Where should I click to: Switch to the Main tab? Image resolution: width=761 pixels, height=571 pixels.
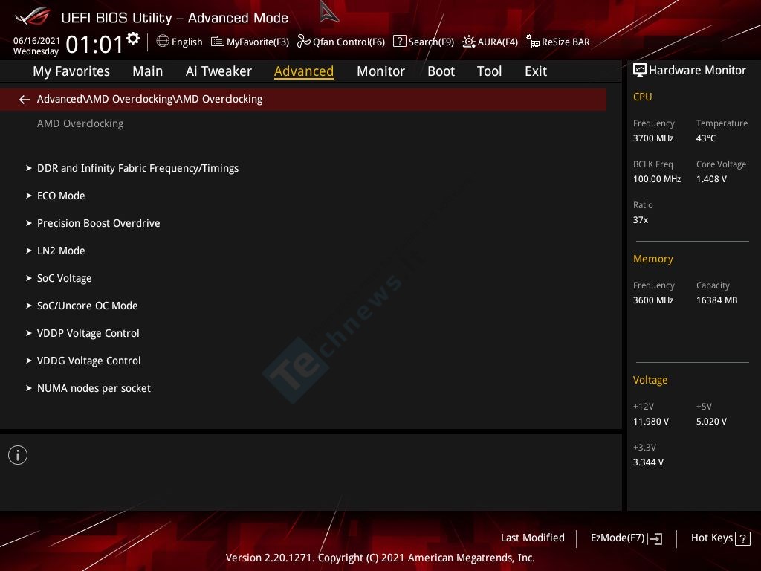pyautogui.click(x=148, y=71)
